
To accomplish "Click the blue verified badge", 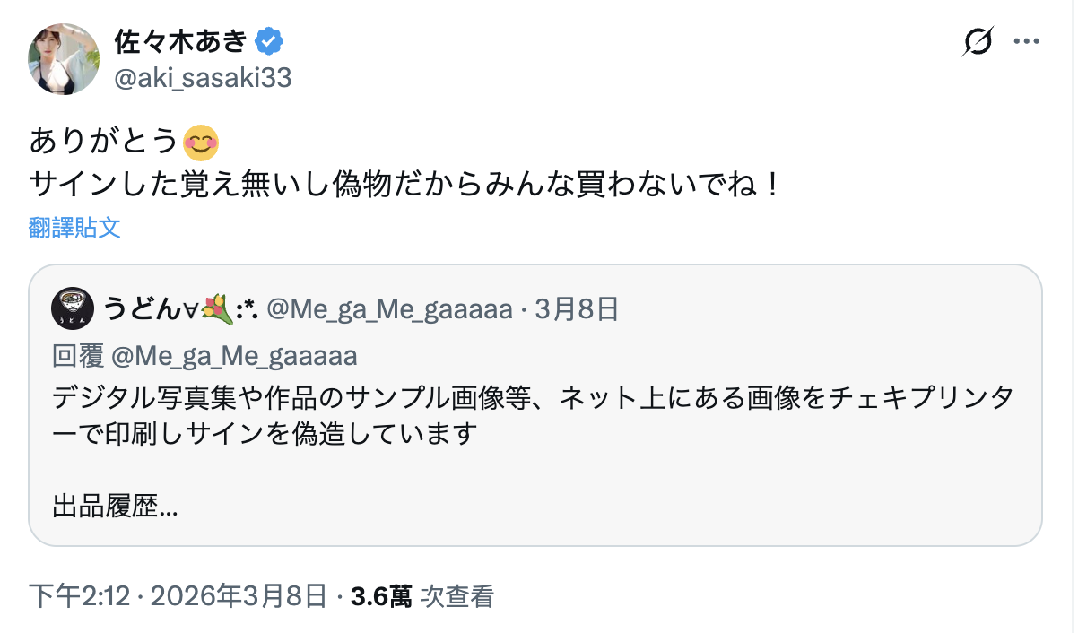I will (x=269, y=40).
